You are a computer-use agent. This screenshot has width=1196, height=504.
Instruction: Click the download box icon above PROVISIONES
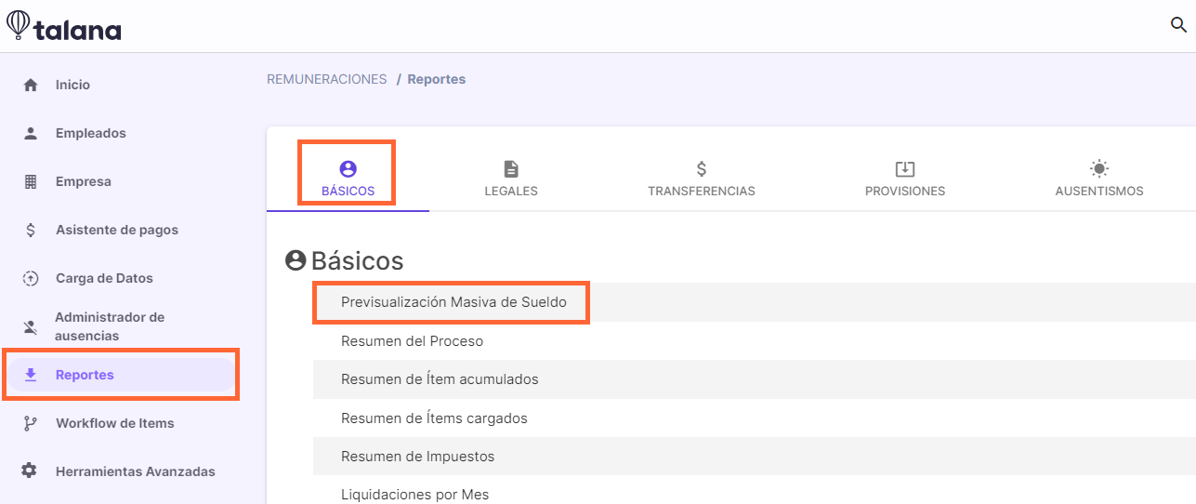click(x=905, y=169)
